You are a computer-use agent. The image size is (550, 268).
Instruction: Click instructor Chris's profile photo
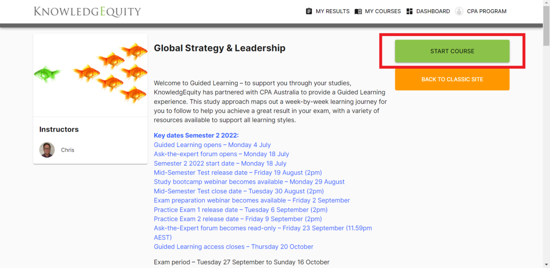(47, 150)
